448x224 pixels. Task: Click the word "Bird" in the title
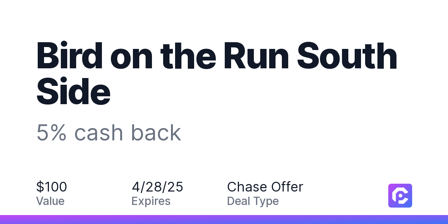[x=70, y=56]
